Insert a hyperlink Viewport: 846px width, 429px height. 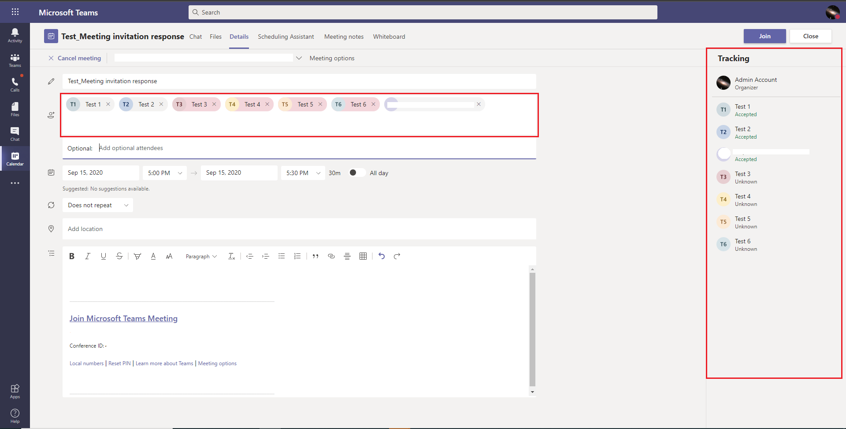[x=331, y=256]
